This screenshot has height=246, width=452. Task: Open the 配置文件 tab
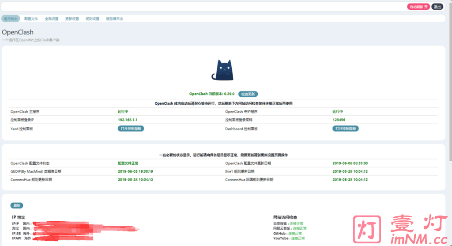(31, 19)
